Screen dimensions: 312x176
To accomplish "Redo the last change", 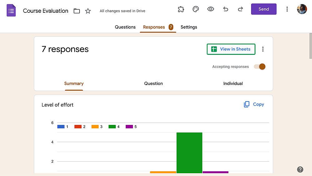I will tap(240, 9).
